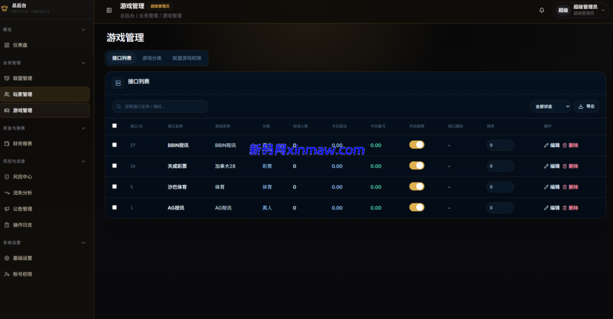Collapse the 业务管理 sidebar section
The width and height of the screenshot is (613, 319).
click(83, 63)
